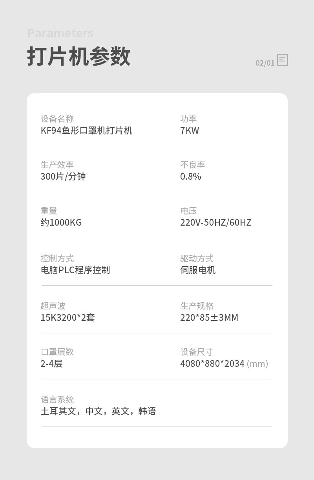Click production spec 220*85±3MM
314x480 pixels.
coord(209,318)
